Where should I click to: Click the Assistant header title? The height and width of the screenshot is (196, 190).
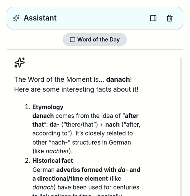(x=40, y=18)
